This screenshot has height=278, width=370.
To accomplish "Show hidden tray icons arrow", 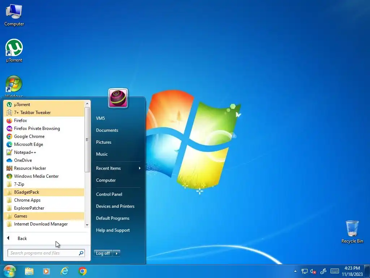I will click(x=295, y=271).
